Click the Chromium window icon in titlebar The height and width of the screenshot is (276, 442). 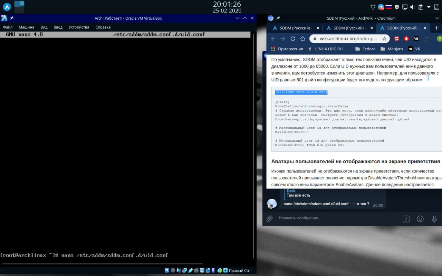(x=271, y=18)
